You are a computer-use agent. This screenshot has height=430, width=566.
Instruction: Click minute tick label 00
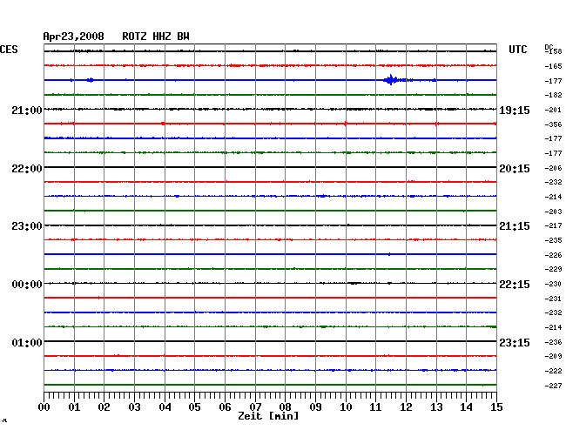44,407
